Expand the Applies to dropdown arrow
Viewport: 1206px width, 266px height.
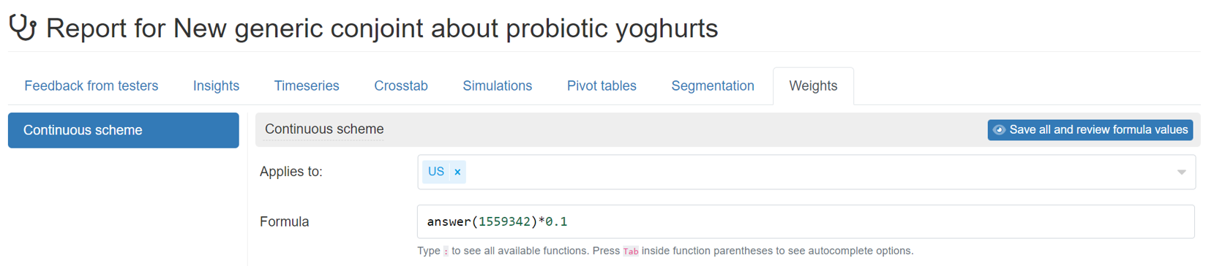[x=1181, y=172]
